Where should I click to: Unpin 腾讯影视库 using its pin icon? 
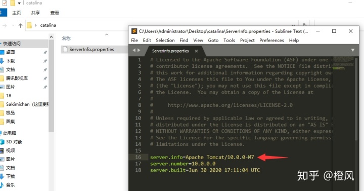pos(45,79)
